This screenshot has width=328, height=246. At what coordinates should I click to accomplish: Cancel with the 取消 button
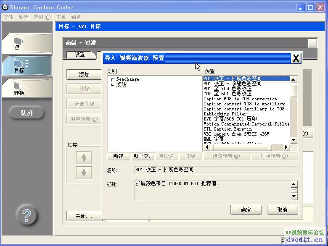point(283,209)
